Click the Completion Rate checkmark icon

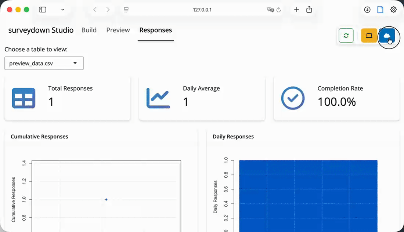(293, 98)
